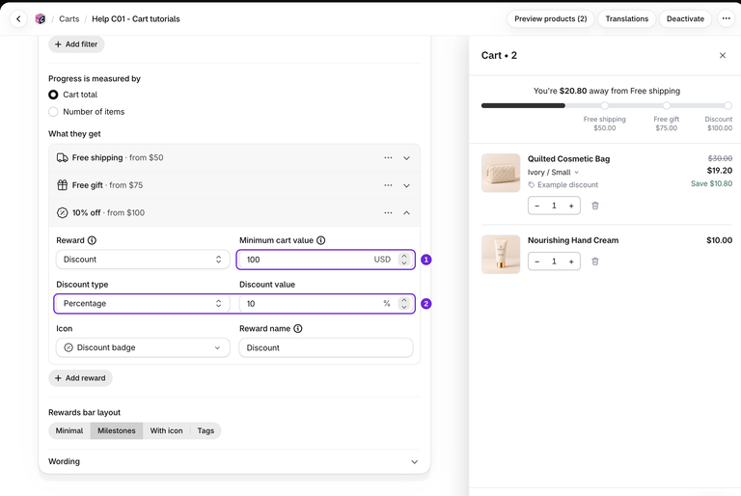The width and height of the screenshot is (741, 496).
Task: Click Quilted Cosmetic Bag product name
Action: pos(568,159)
